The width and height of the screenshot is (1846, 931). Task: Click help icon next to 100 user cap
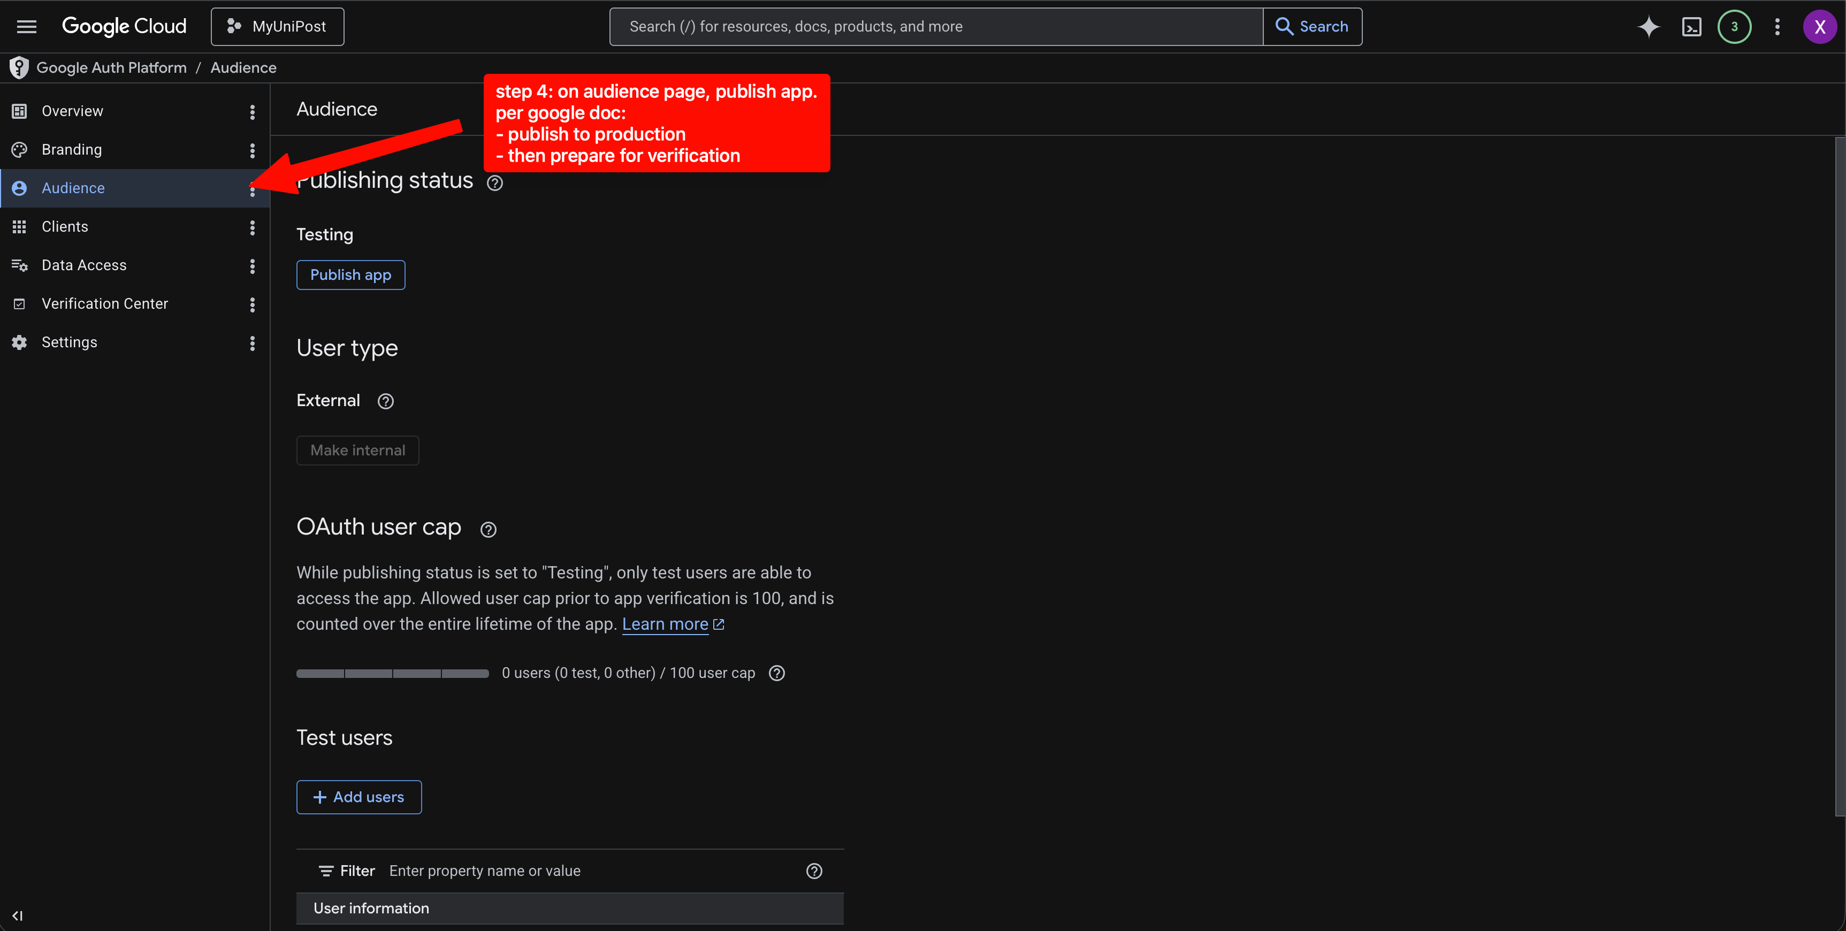pos(777,673)
